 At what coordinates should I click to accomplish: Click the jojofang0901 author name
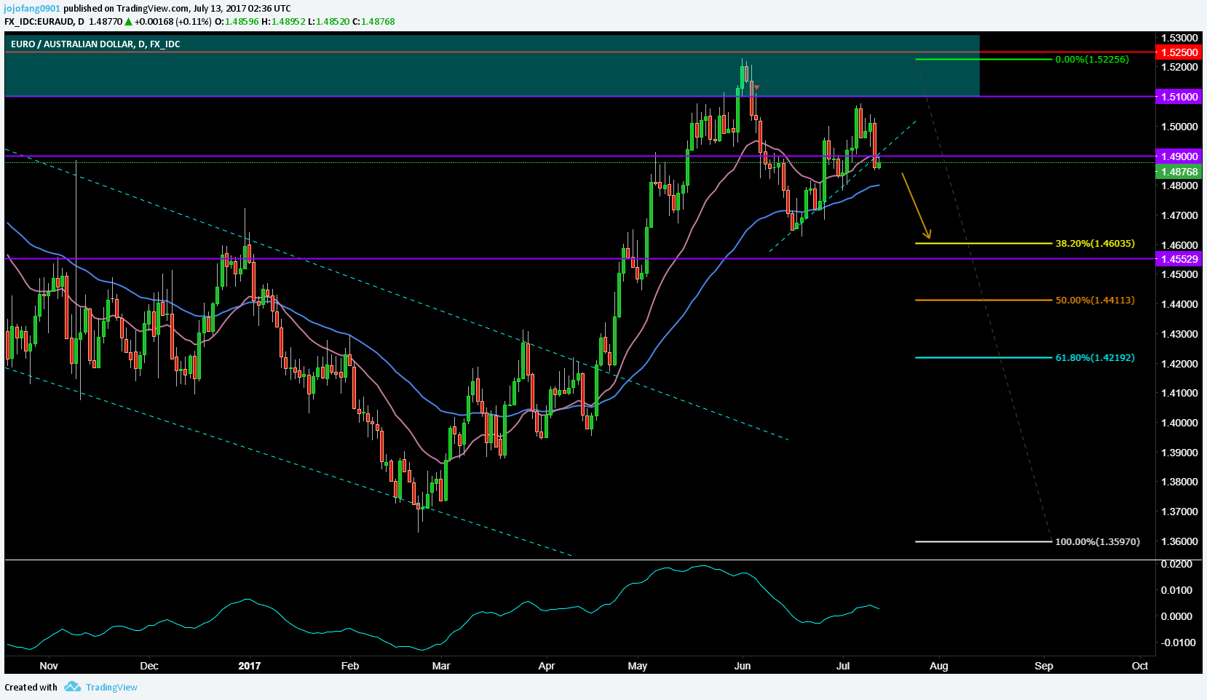32,9
